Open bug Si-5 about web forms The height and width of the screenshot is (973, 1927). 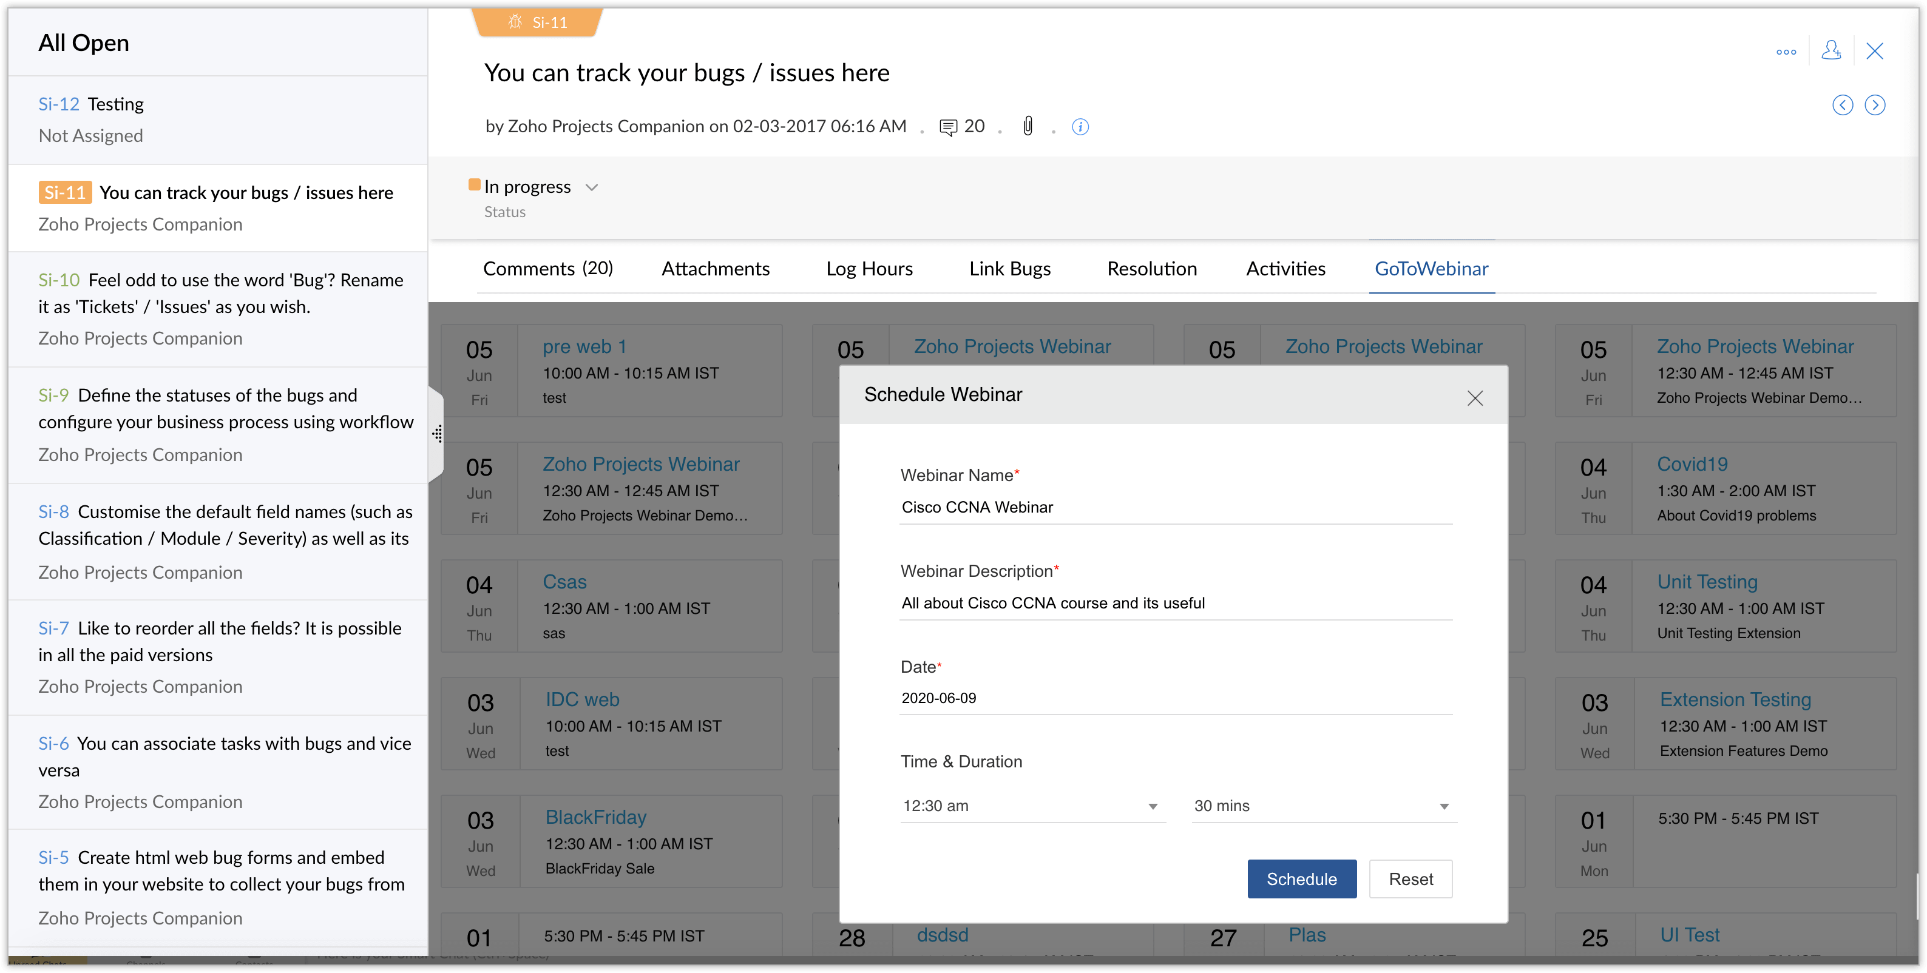click(x=218, y=887)
